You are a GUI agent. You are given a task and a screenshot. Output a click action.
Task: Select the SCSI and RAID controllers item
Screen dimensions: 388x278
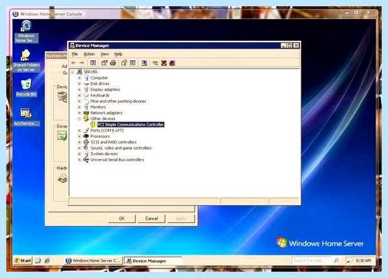(114, 142)
